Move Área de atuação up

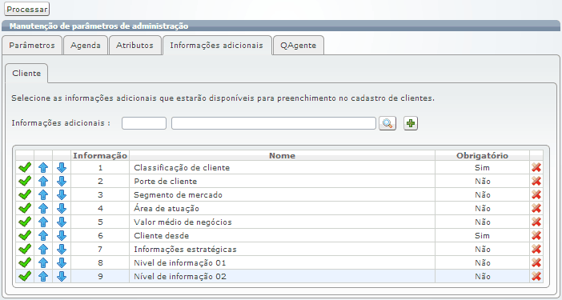coord(43,208)
